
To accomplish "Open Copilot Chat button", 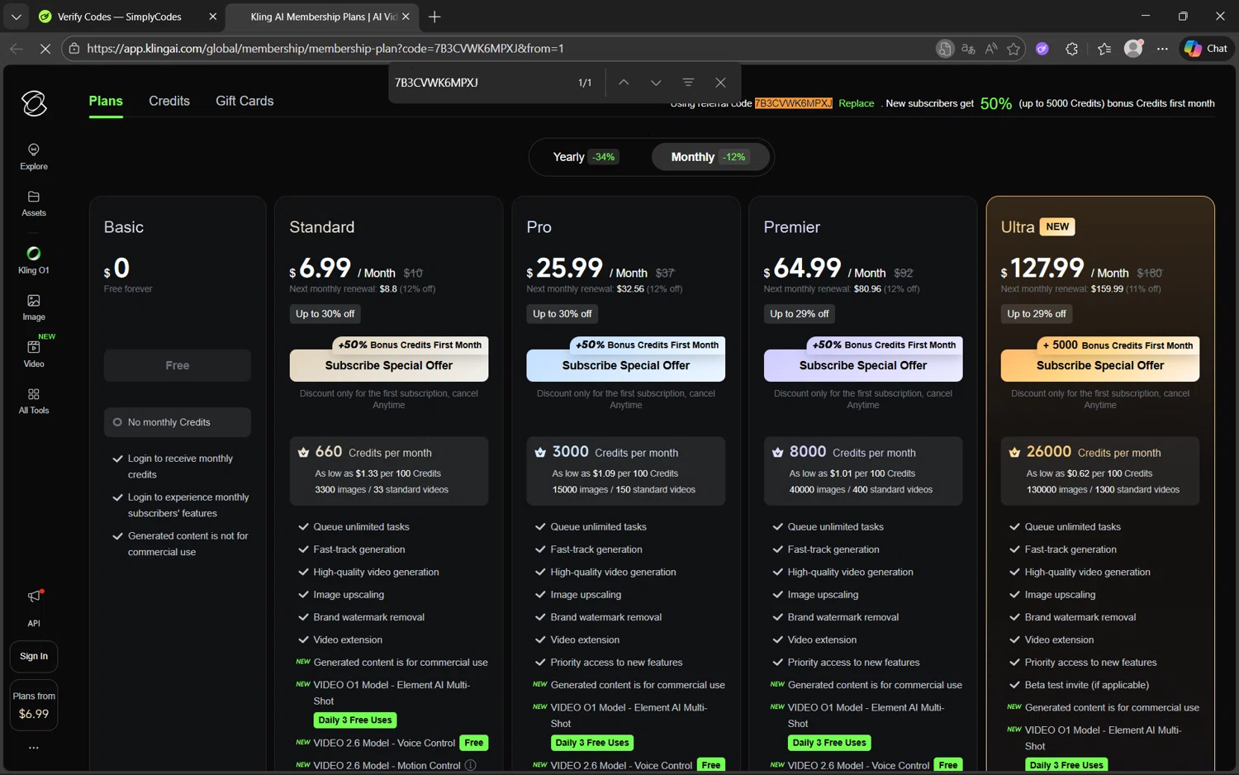I will coord(1206,49).
